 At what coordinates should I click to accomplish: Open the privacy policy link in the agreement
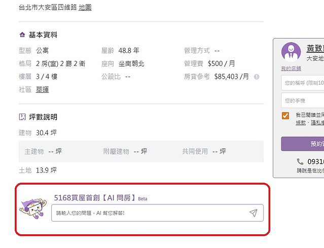click(317, 123)
